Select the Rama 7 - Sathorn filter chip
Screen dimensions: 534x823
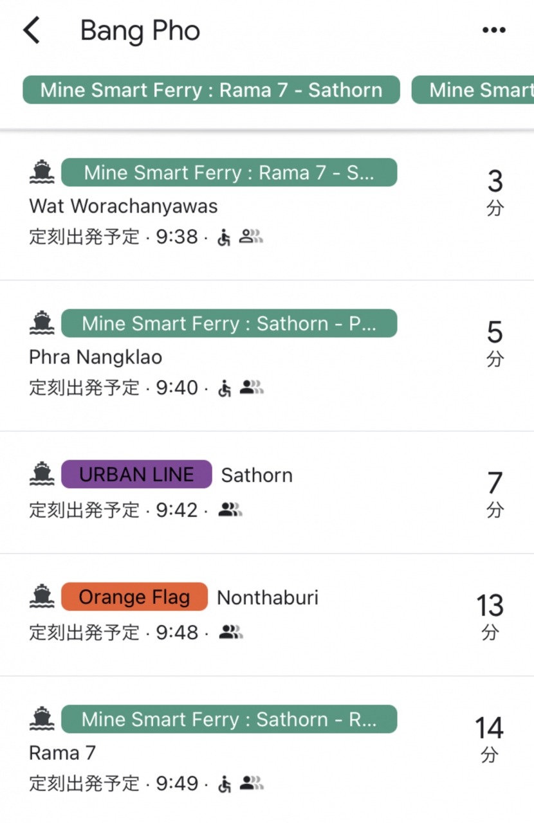point(211,90)
